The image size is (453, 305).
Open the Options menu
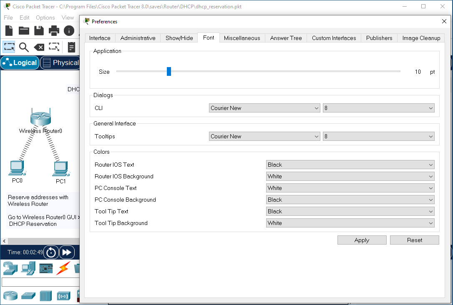(45, 17)
